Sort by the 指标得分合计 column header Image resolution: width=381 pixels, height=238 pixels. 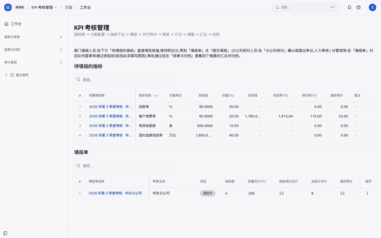(x=289, y=181)
